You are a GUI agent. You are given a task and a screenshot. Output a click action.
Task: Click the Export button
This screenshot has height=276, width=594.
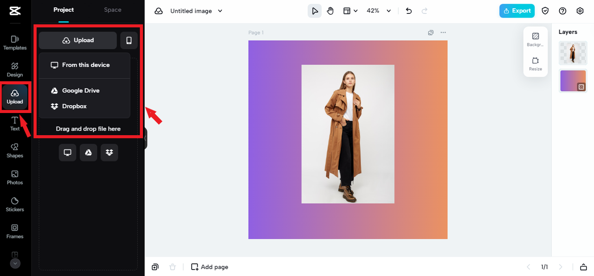[x=517, y=11]
